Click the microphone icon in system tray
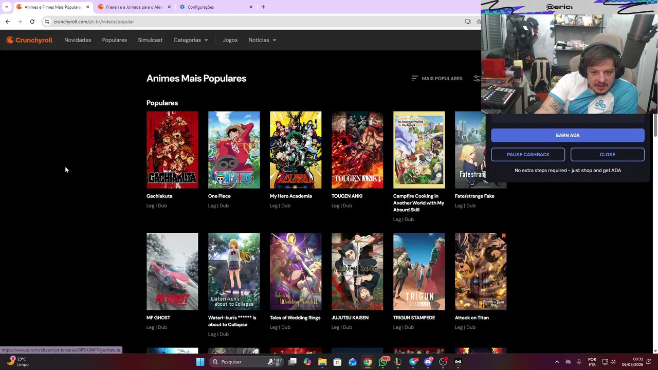Viewport: 658px width, 370px height. pos(579,362)
